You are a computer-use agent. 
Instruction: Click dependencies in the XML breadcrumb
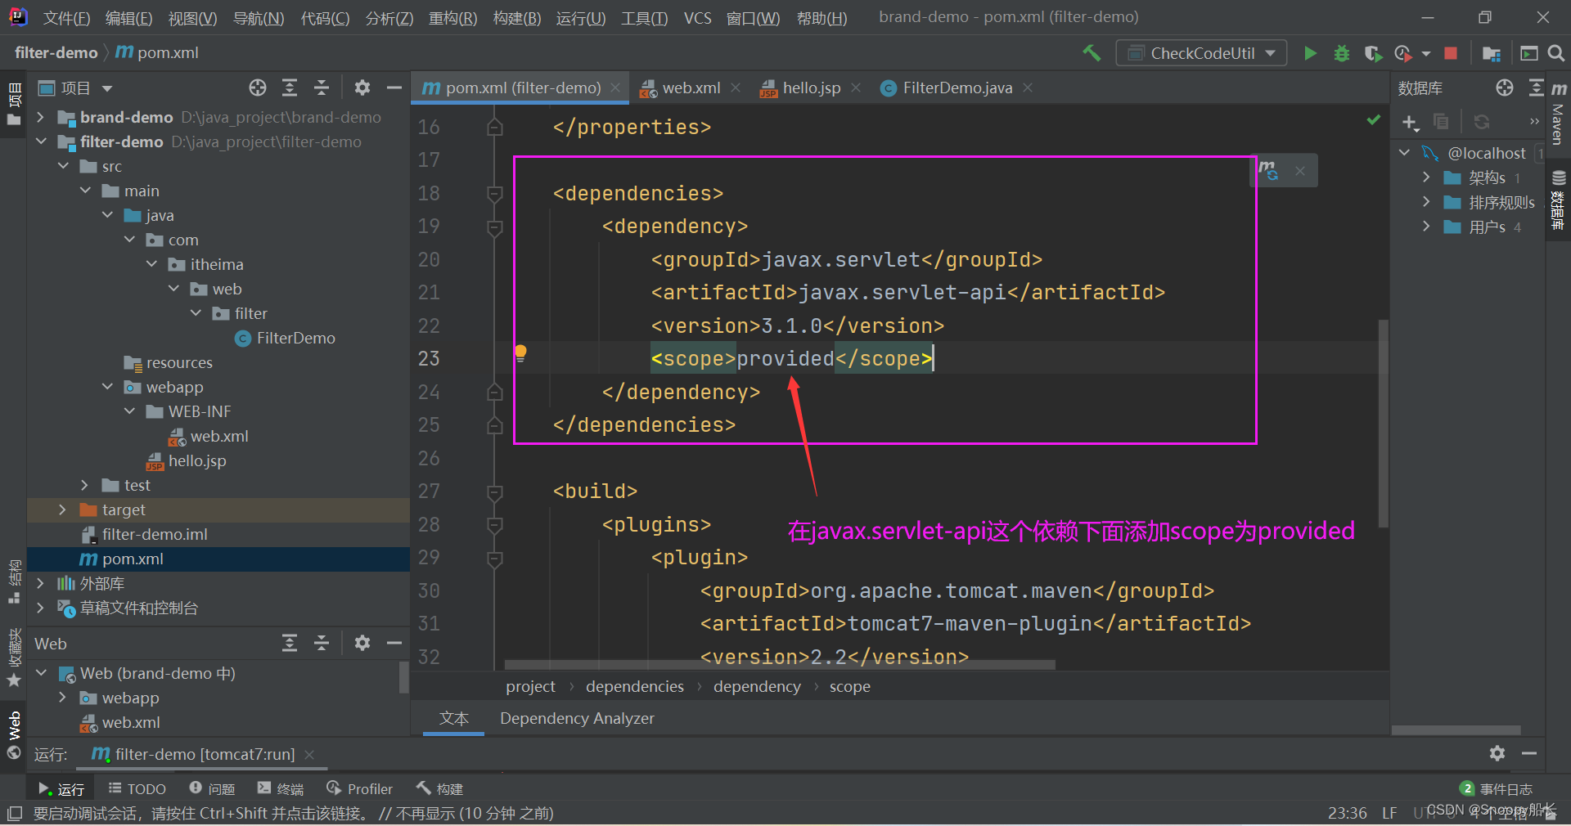635,686
